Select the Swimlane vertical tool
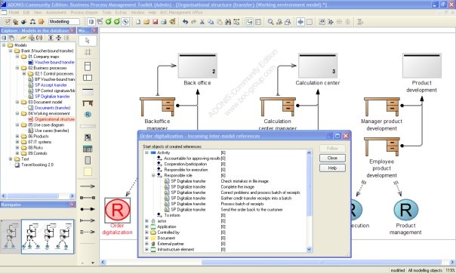 (88, 66)
